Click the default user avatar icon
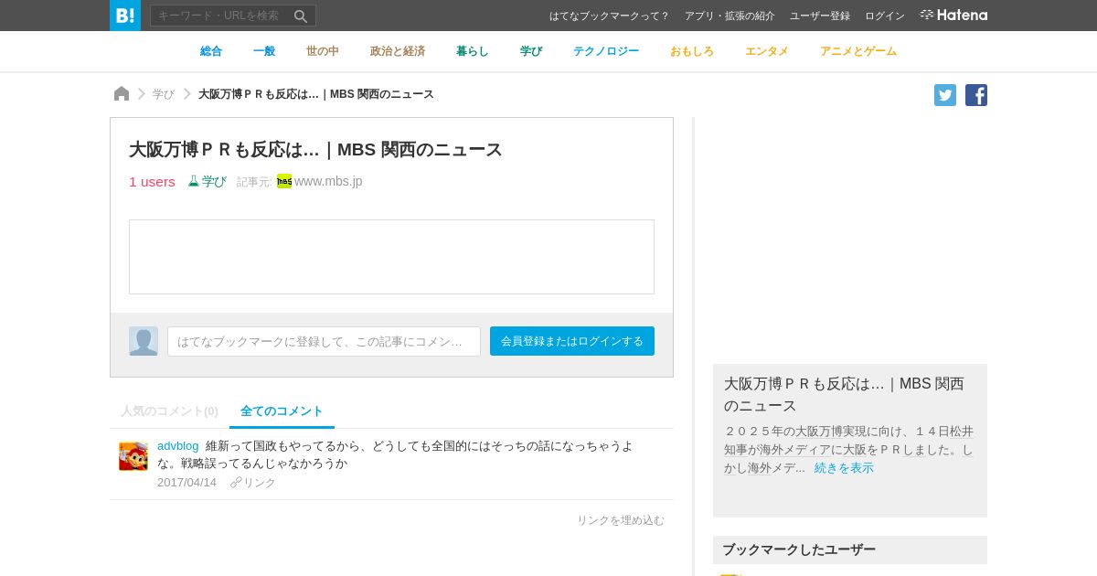This screenshot has height=576, width=1097. coord(144,341)
